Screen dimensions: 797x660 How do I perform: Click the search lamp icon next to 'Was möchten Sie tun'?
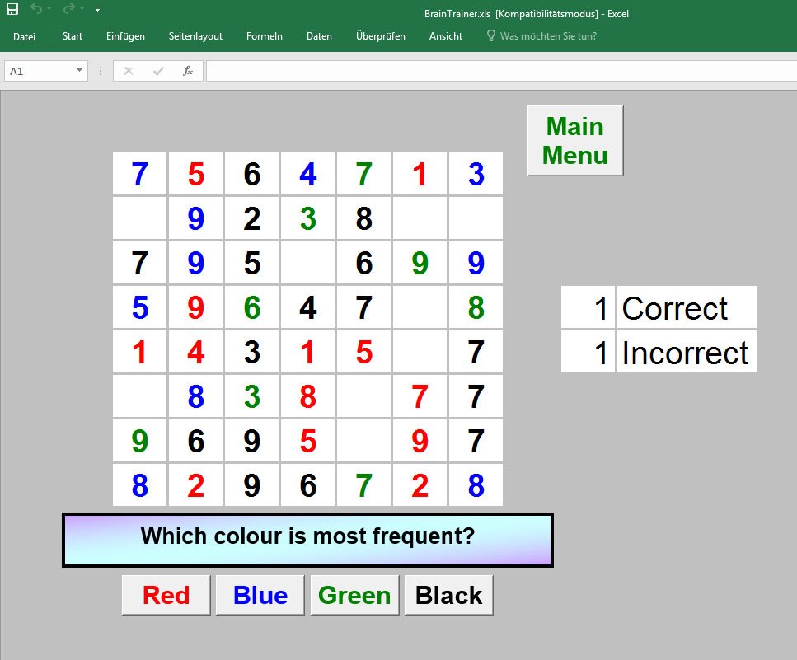coord(490,36)
